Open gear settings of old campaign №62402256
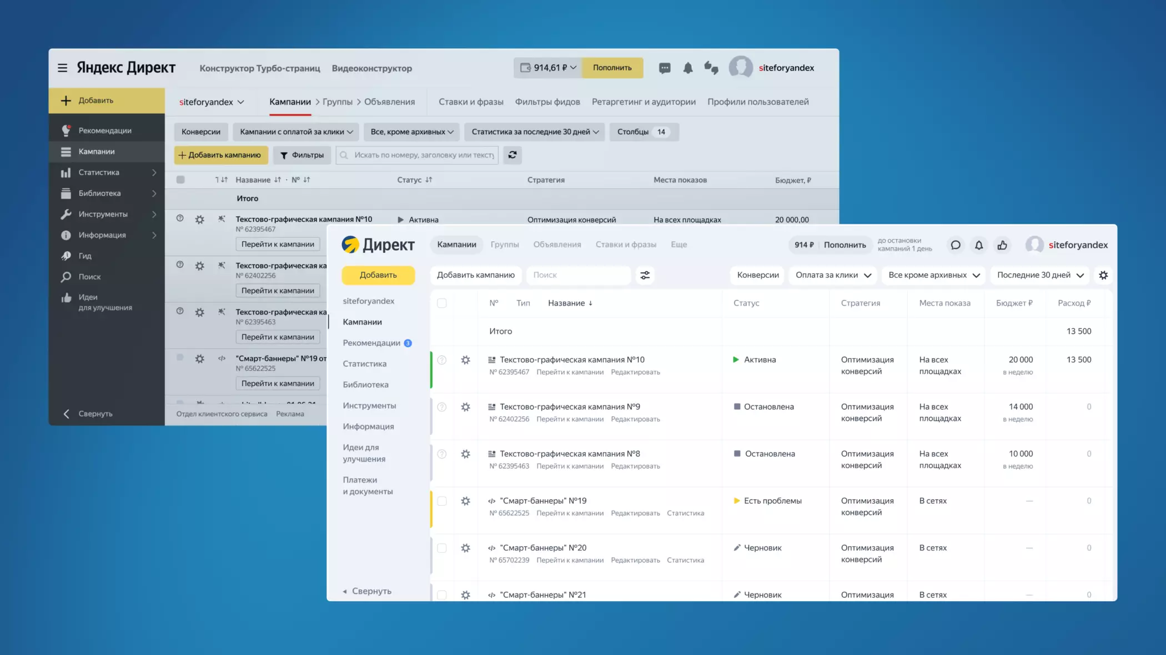This screenshot has height=655, width=1166. 200,266
